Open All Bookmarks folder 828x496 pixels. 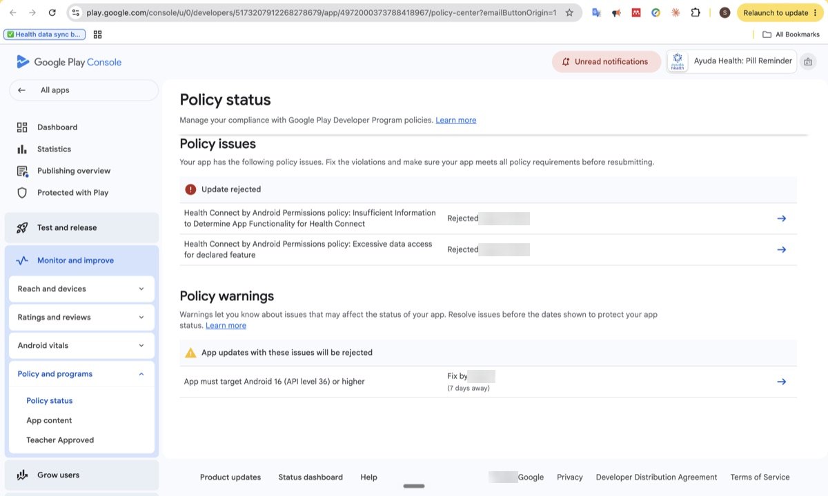pyautogui.click(x=791, y=34)
